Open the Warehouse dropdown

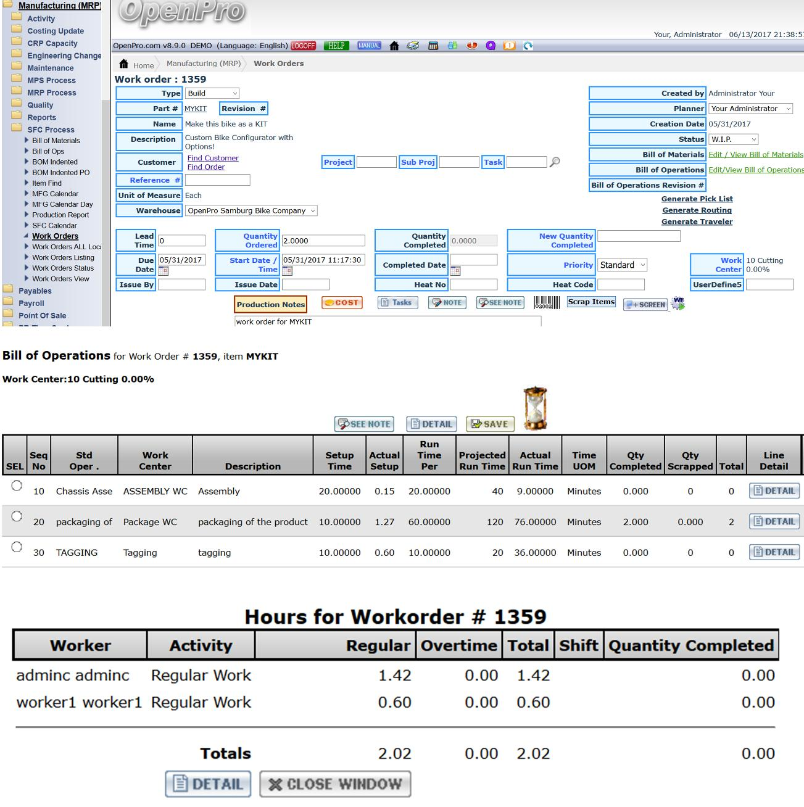pyautogui.click(x=251, y=210)
